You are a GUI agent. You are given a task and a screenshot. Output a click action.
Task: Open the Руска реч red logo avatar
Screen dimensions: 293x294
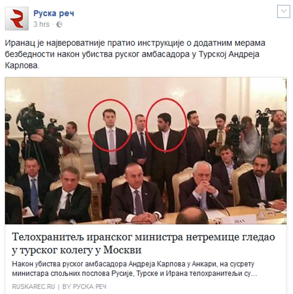pyautogui.click(x=17, y=19)
